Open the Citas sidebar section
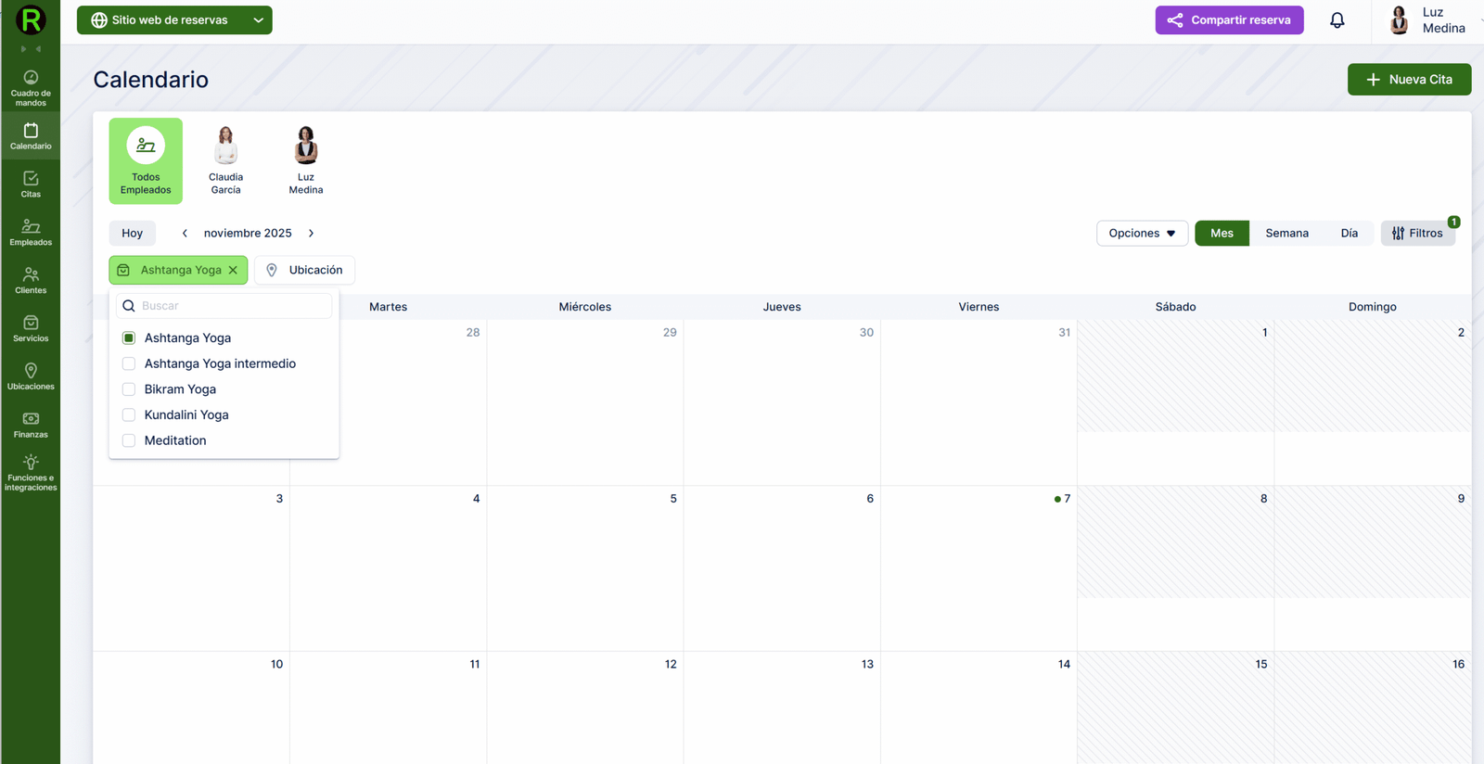The width and height of the screenshot is (1484, 764). (31, 184)
